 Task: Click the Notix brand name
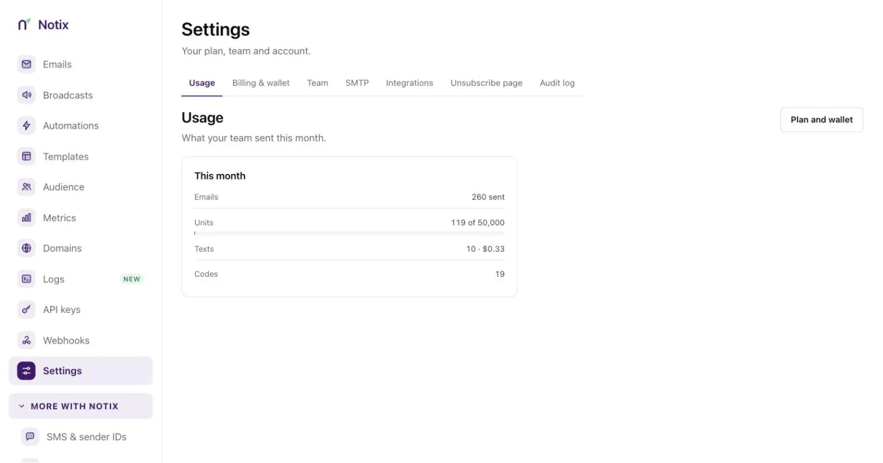coord(53,24)
